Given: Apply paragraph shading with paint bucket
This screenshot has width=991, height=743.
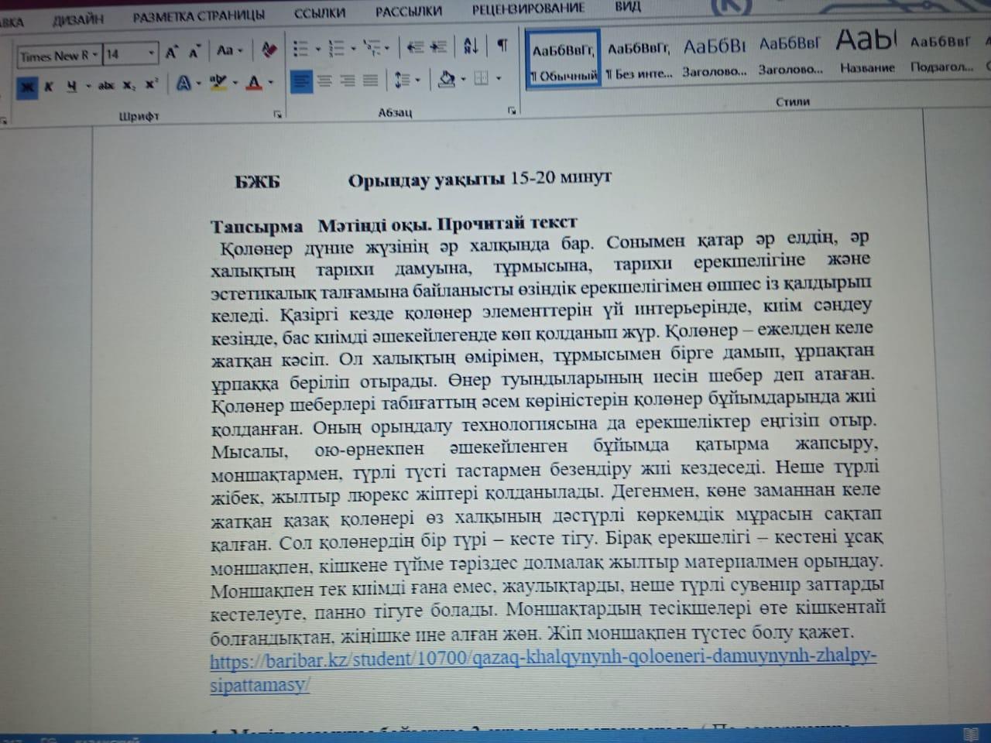Looking at the screenshot, I should pyautogui.click(x=446, y=79).
